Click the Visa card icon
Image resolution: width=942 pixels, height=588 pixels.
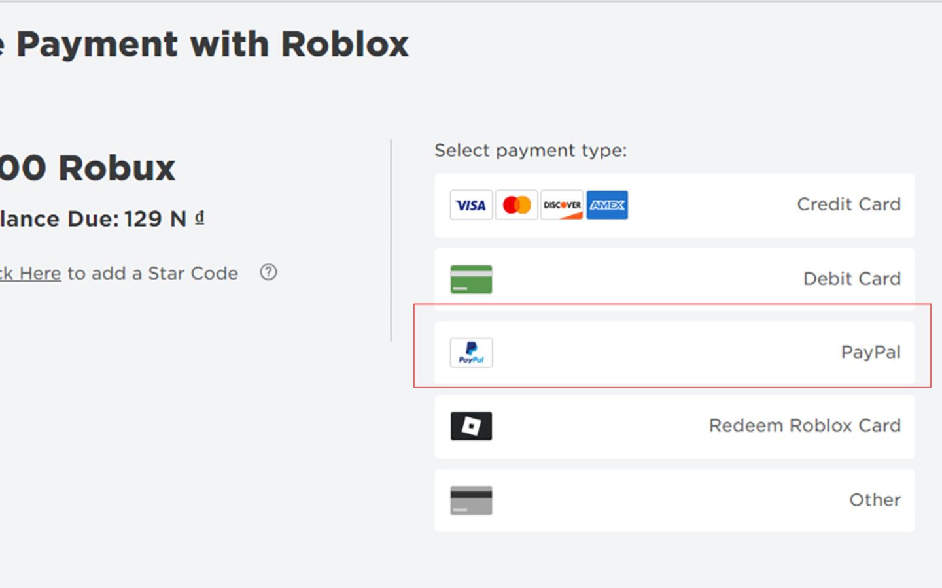(x=471, y=204)
